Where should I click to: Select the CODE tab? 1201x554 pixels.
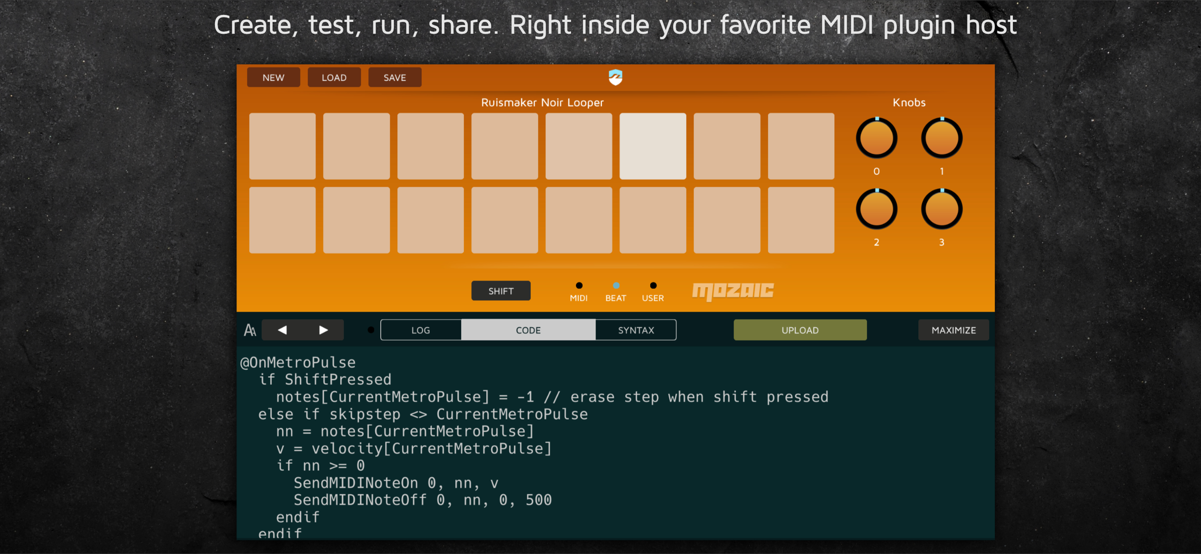click(x=528, y=330)
